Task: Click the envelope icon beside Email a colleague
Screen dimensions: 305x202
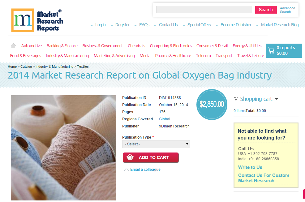Action: pos(126,169)
